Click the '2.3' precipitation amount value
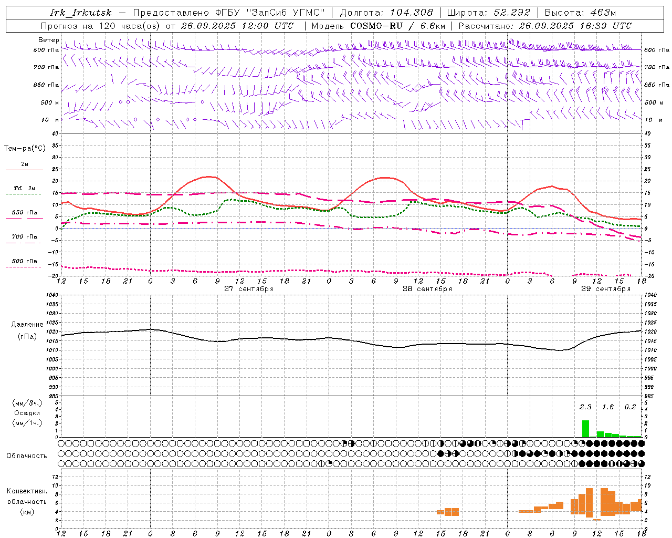 point(585,407)
